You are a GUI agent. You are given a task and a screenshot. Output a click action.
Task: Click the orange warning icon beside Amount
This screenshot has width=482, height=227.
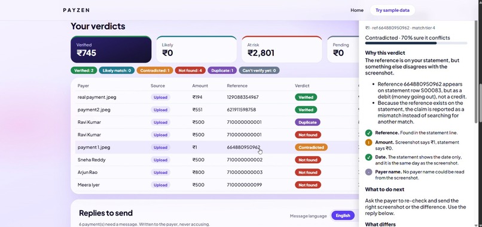coord(368,142)
